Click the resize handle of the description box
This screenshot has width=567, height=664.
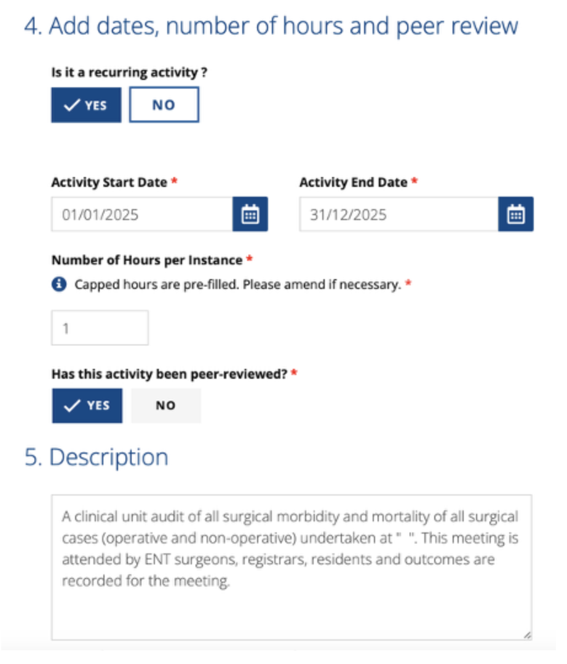click(527, 635)
